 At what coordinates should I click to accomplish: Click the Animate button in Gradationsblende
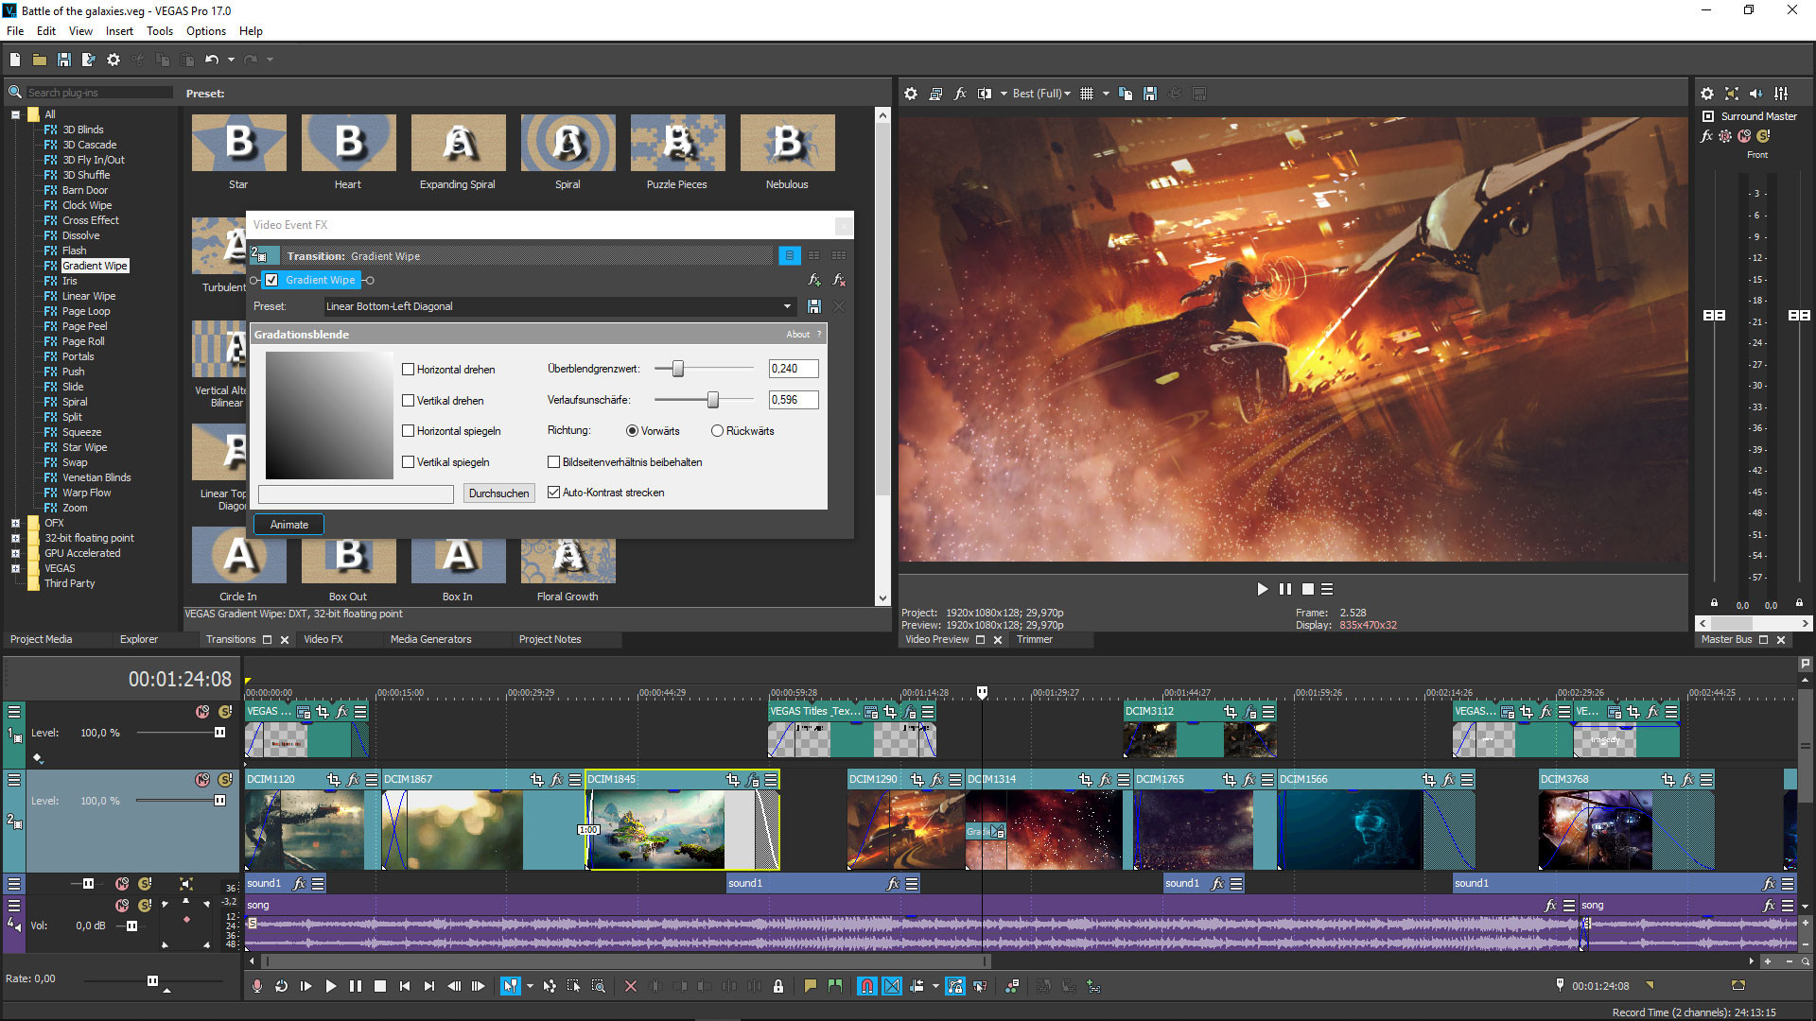click(288, 525)
